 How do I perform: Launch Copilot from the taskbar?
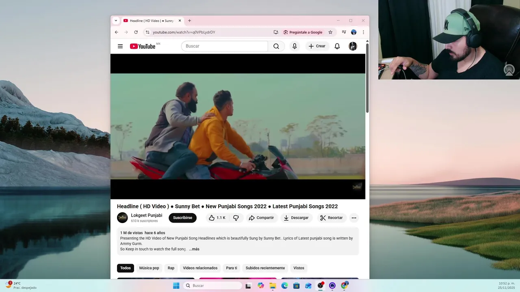click(260, 286)
